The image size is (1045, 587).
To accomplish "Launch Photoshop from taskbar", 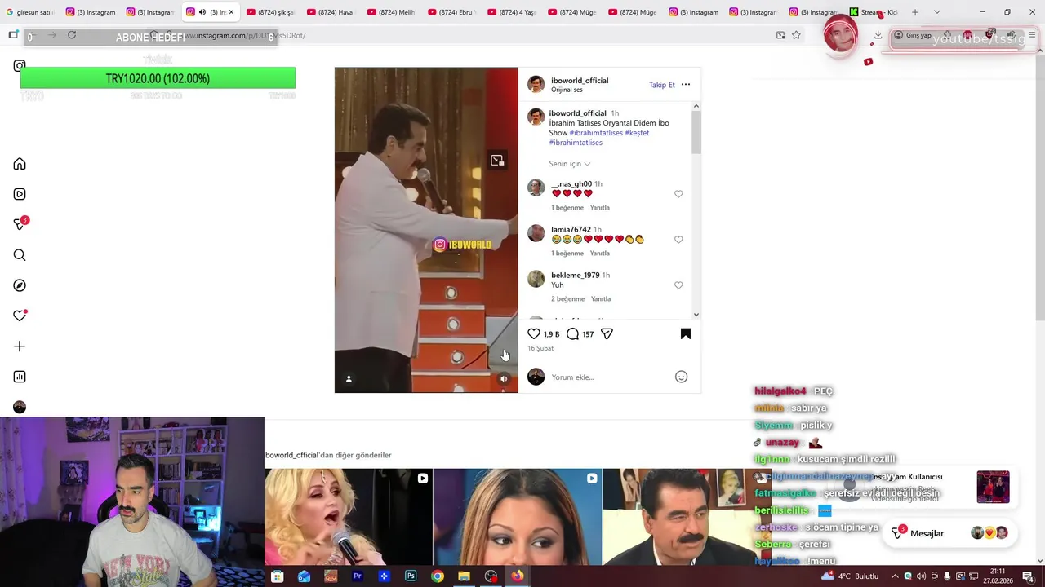I will [411, 576].
